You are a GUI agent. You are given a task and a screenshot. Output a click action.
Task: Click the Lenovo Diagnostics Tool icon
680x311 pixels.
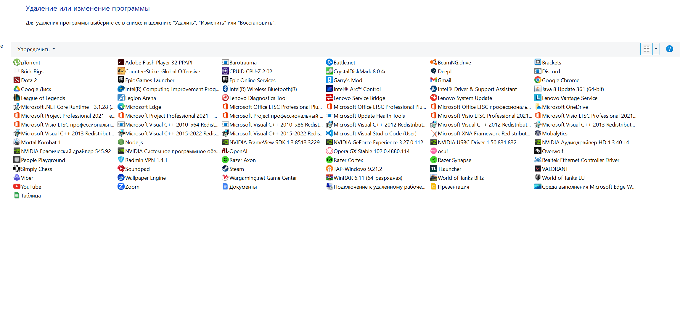[225, 98]
